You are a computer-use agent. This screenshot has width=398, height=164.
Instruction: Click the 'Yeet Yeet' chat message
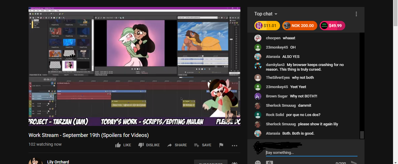point(298,87)
